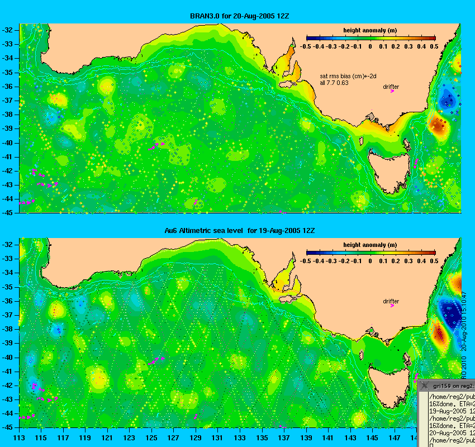Click the '117' longitude axis label
This screenshot has height=447, width=475.
coord(63,438)
